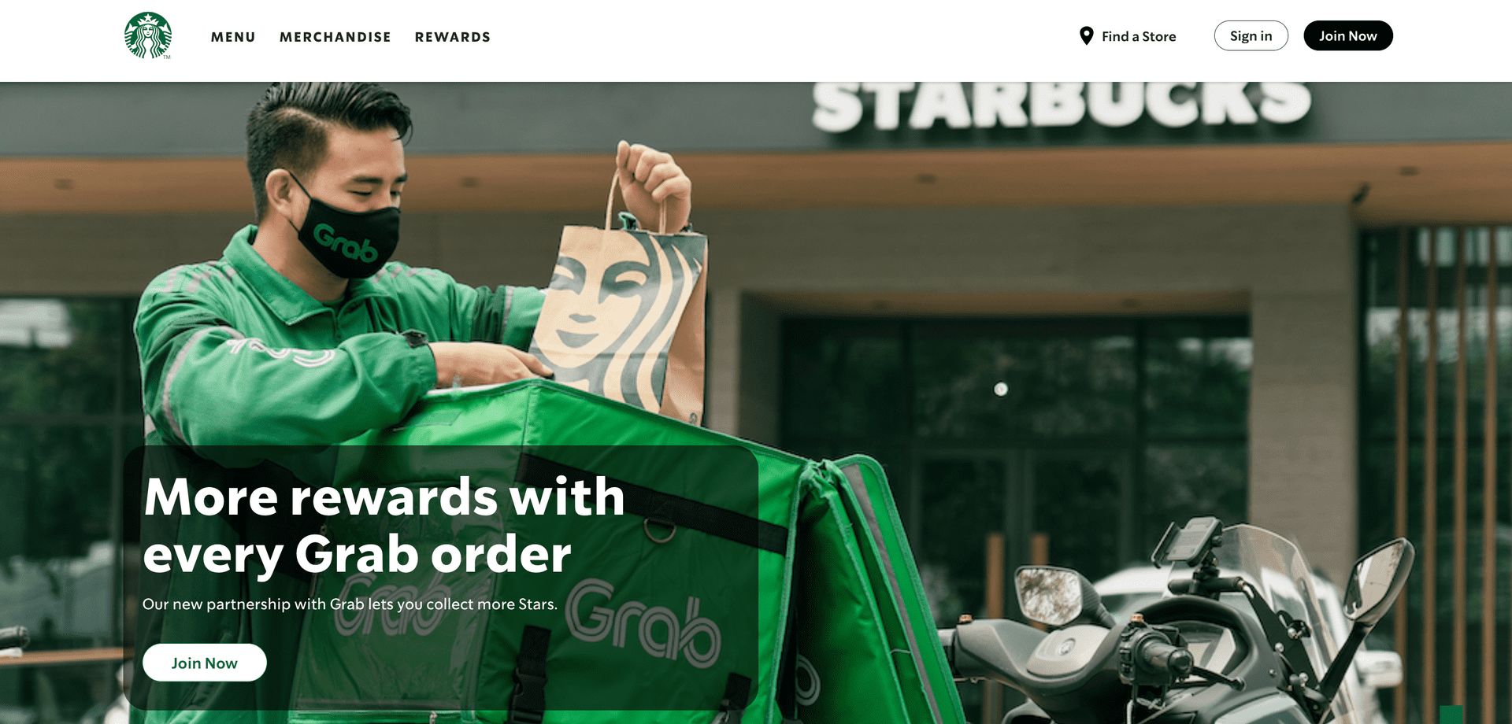Open the MENU navigation item
The image size is (1512, 724).
tap(233, 37)
